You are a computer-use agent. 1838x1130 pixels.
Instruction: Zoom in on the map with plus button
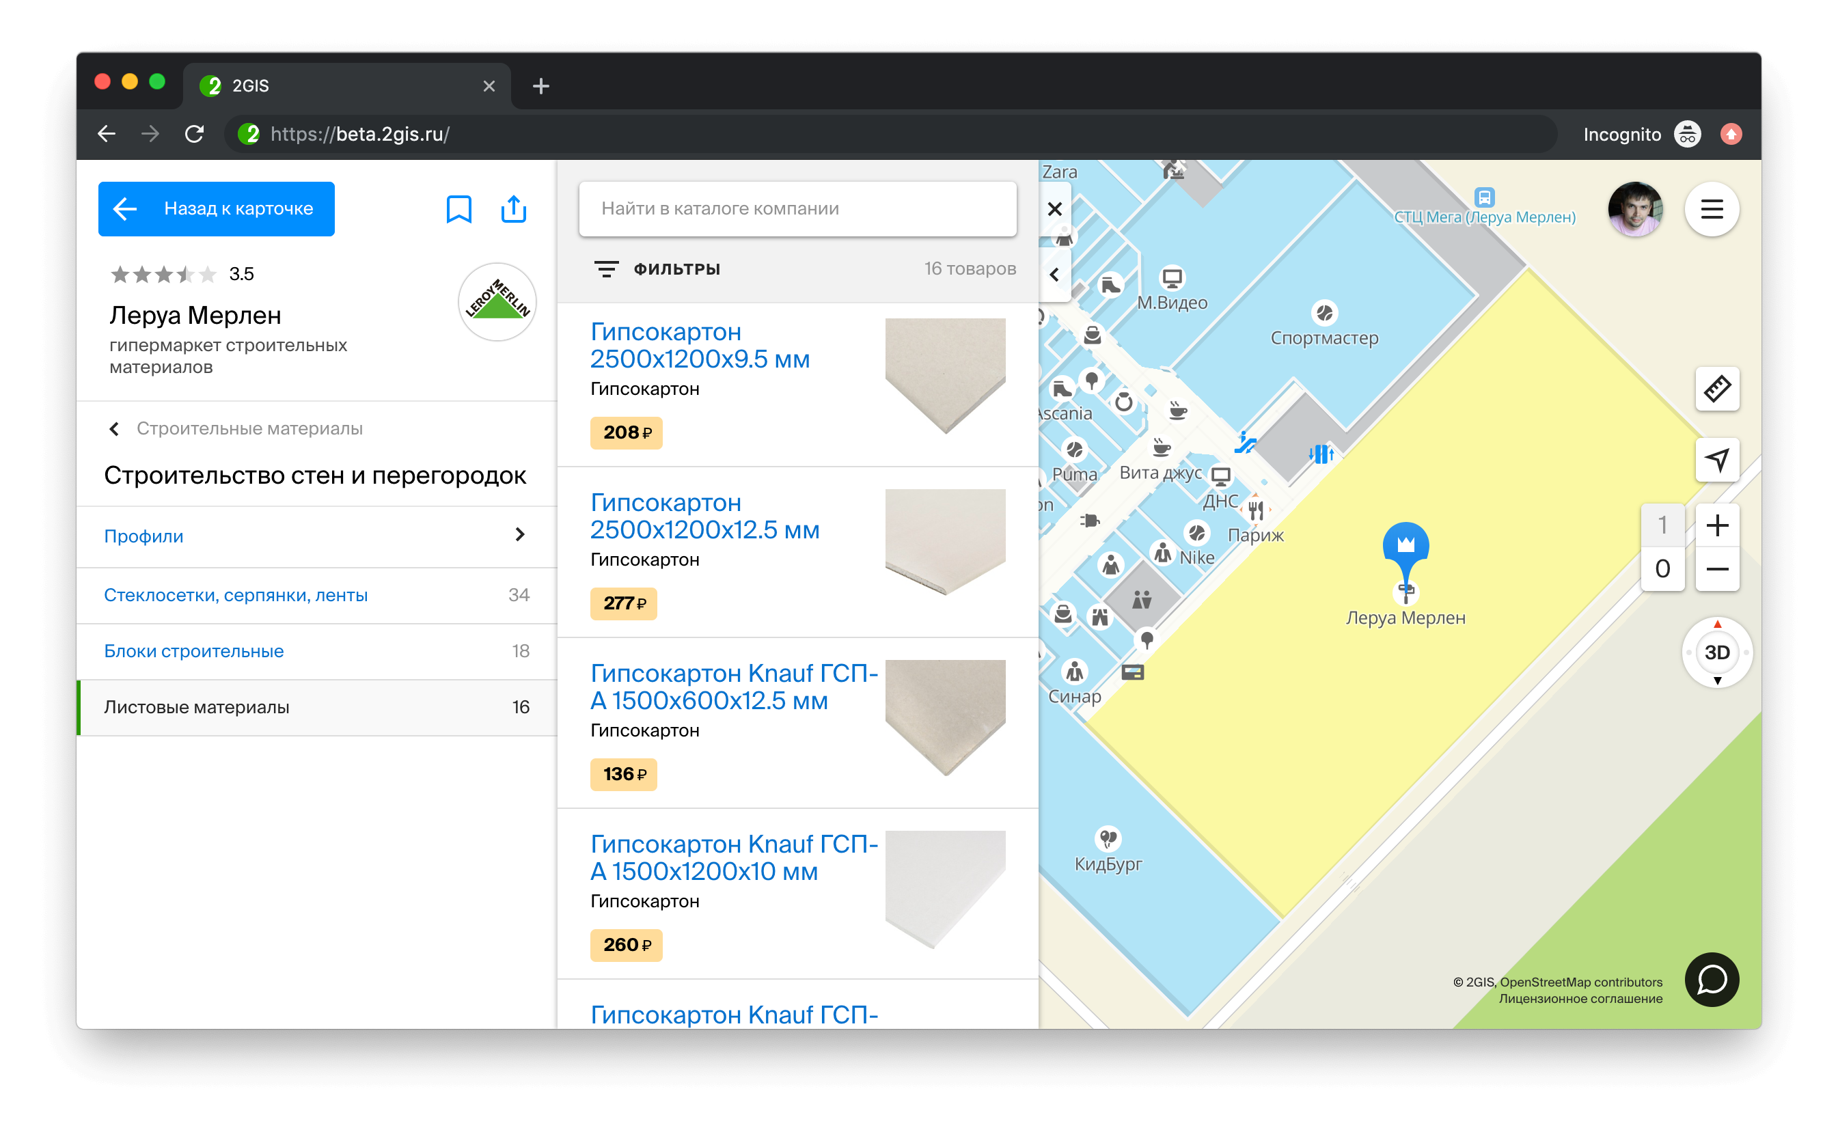(x=1716, y=525)
